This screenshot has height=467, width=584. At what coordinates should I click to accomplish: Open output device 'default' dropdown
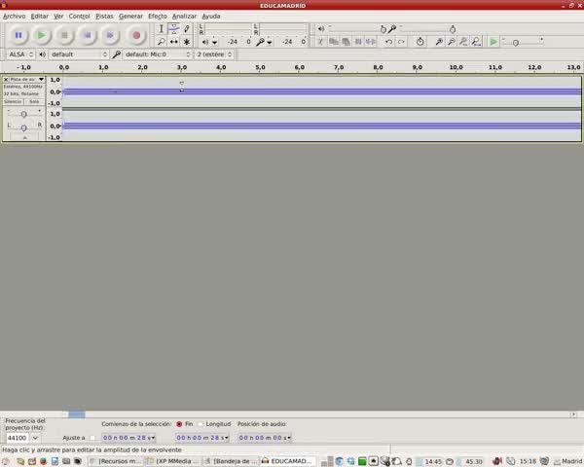click(79, 54)
